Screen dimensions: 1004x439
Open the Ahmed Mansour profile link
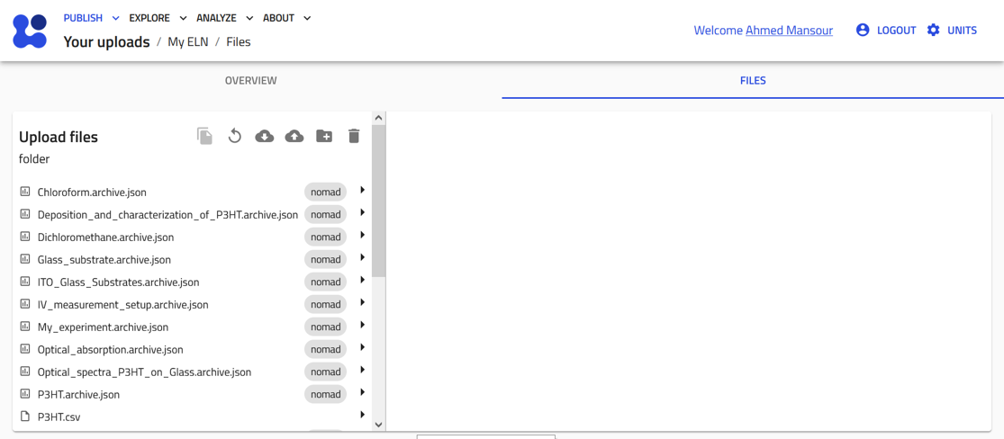click(789, 31)
